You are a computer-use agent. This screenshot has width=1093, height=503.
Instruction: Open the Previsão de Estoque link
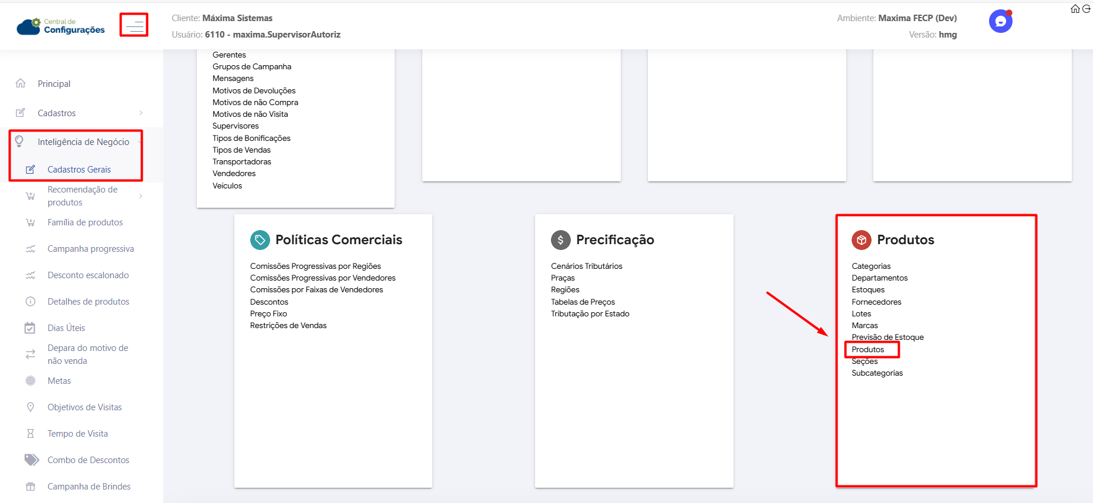coord(887,337)
